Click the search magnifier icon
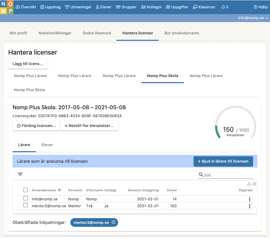This screenshot has height=238, width=270. tap(201, 175)
